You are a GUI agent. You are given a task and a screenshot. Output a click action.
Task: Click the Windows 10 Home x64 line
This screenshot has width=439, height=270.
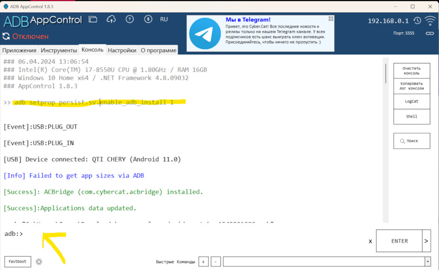96,78
